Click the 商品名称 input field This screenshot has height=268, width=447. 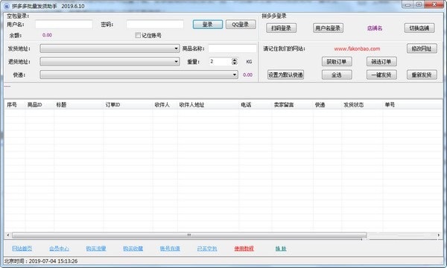point(232,48)
